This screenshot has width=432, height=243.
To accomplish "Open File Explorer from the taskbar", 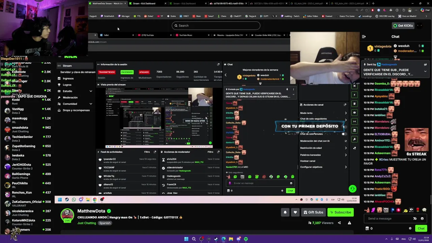I will pyautogui.click(x=231, y=239).
